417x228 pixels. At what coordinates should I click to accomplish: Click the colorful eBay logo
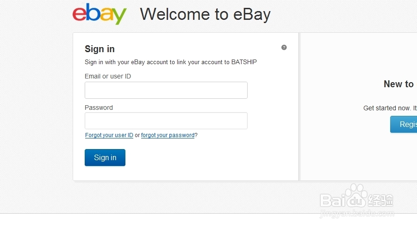[100, 14]
